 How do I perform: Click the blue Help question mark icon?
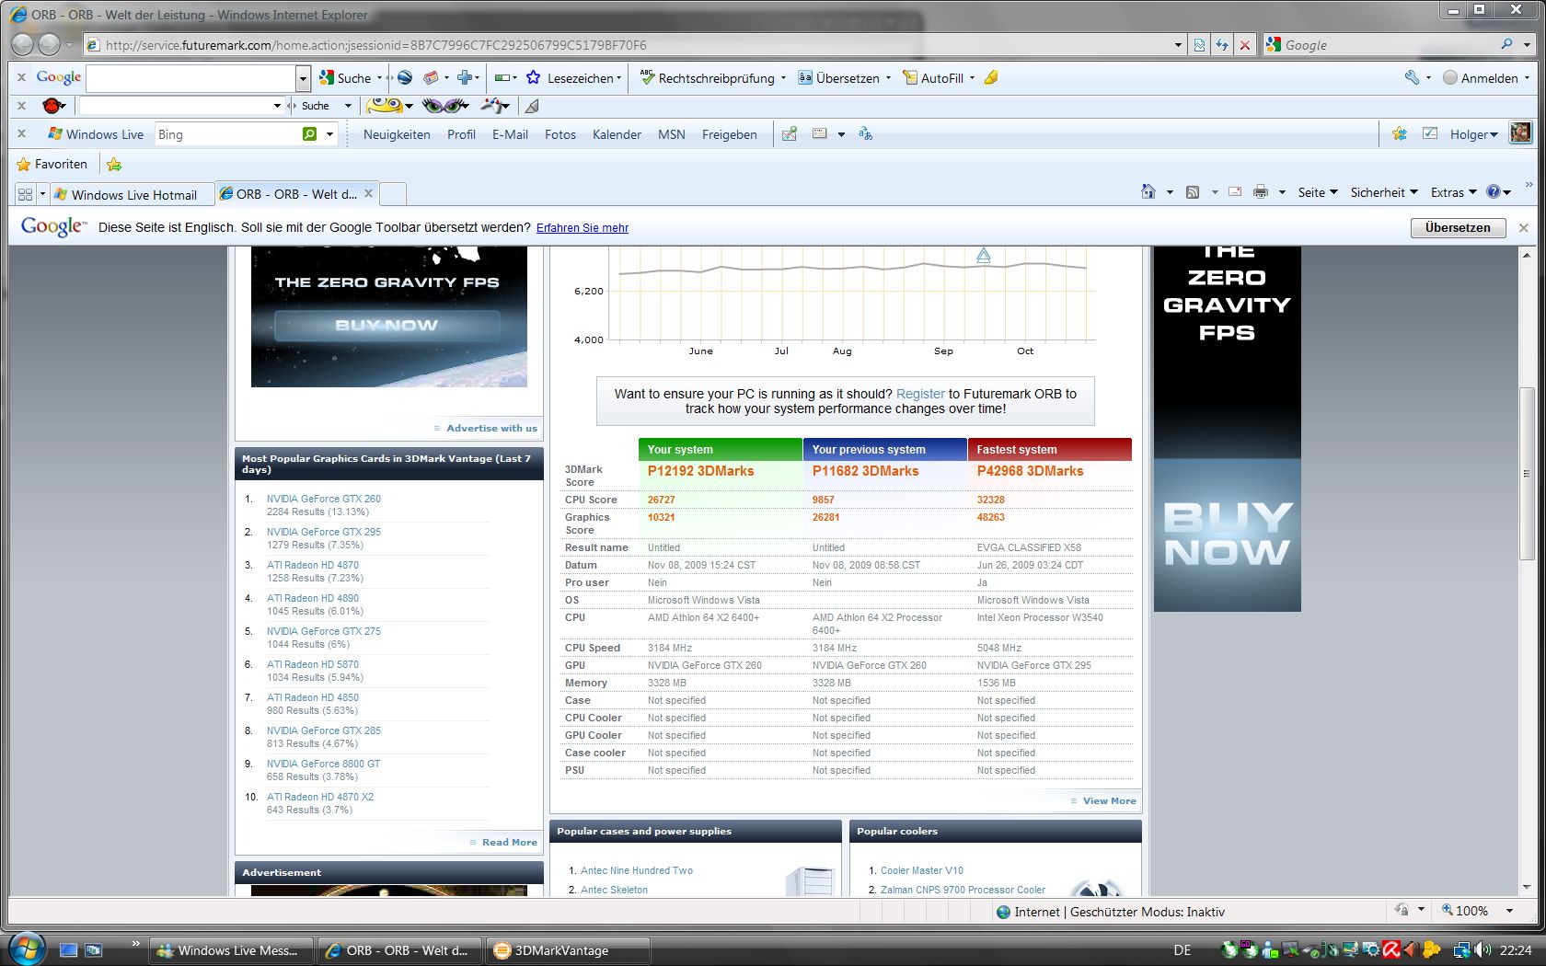[1494, 192]
